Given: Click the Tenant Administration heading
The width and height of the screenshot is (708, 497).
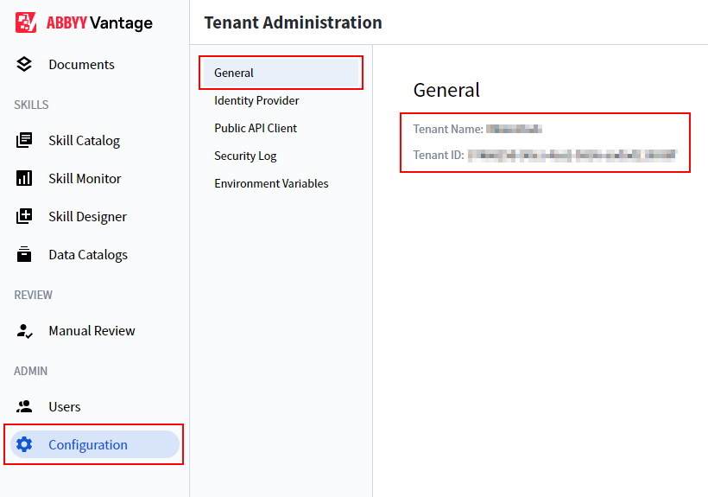Looking at the screenshot, I should 293,22.
